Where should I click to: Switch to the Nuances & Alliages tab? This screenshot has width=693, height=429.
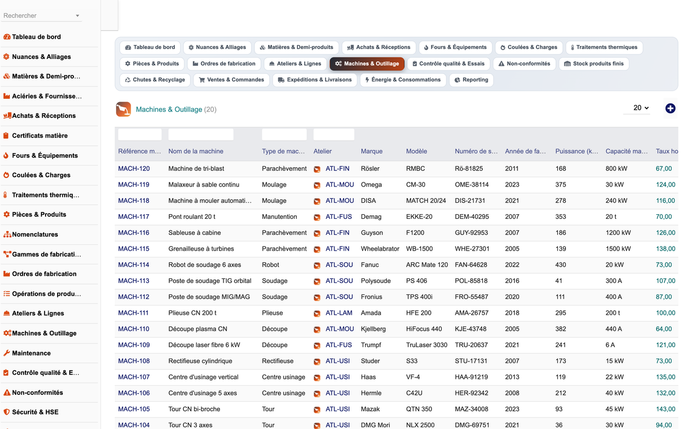click(217, 47)
